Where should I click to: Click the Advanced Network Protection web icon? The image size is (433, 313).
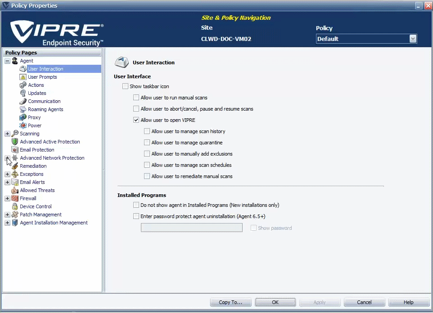pyautogui.click(x=15, y=158)
